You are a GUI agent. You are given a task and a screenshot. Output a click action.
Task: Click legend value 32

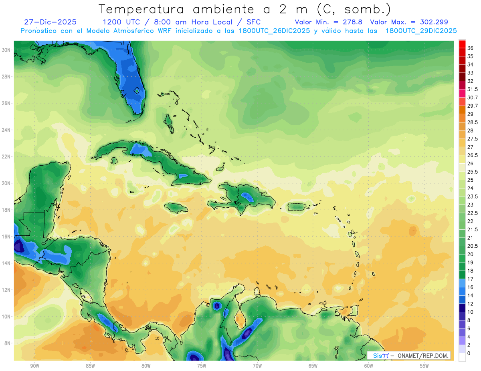pos(470,81)
